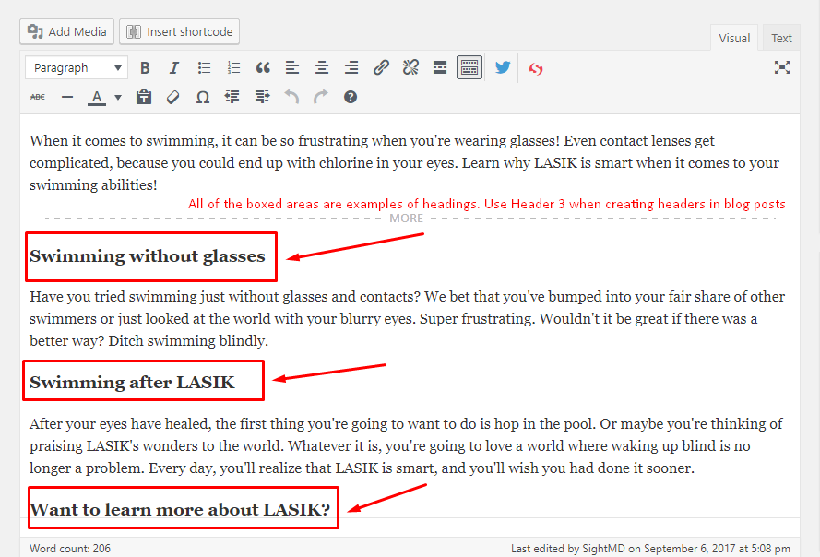Expand the red Shortcoder icon options
This screenshot has width=820, height=557.
click(x=536, y=67)
